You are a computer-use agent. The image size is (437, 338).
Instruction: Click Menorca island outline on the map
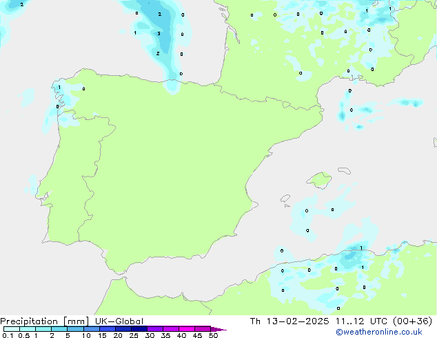point(345,170)
